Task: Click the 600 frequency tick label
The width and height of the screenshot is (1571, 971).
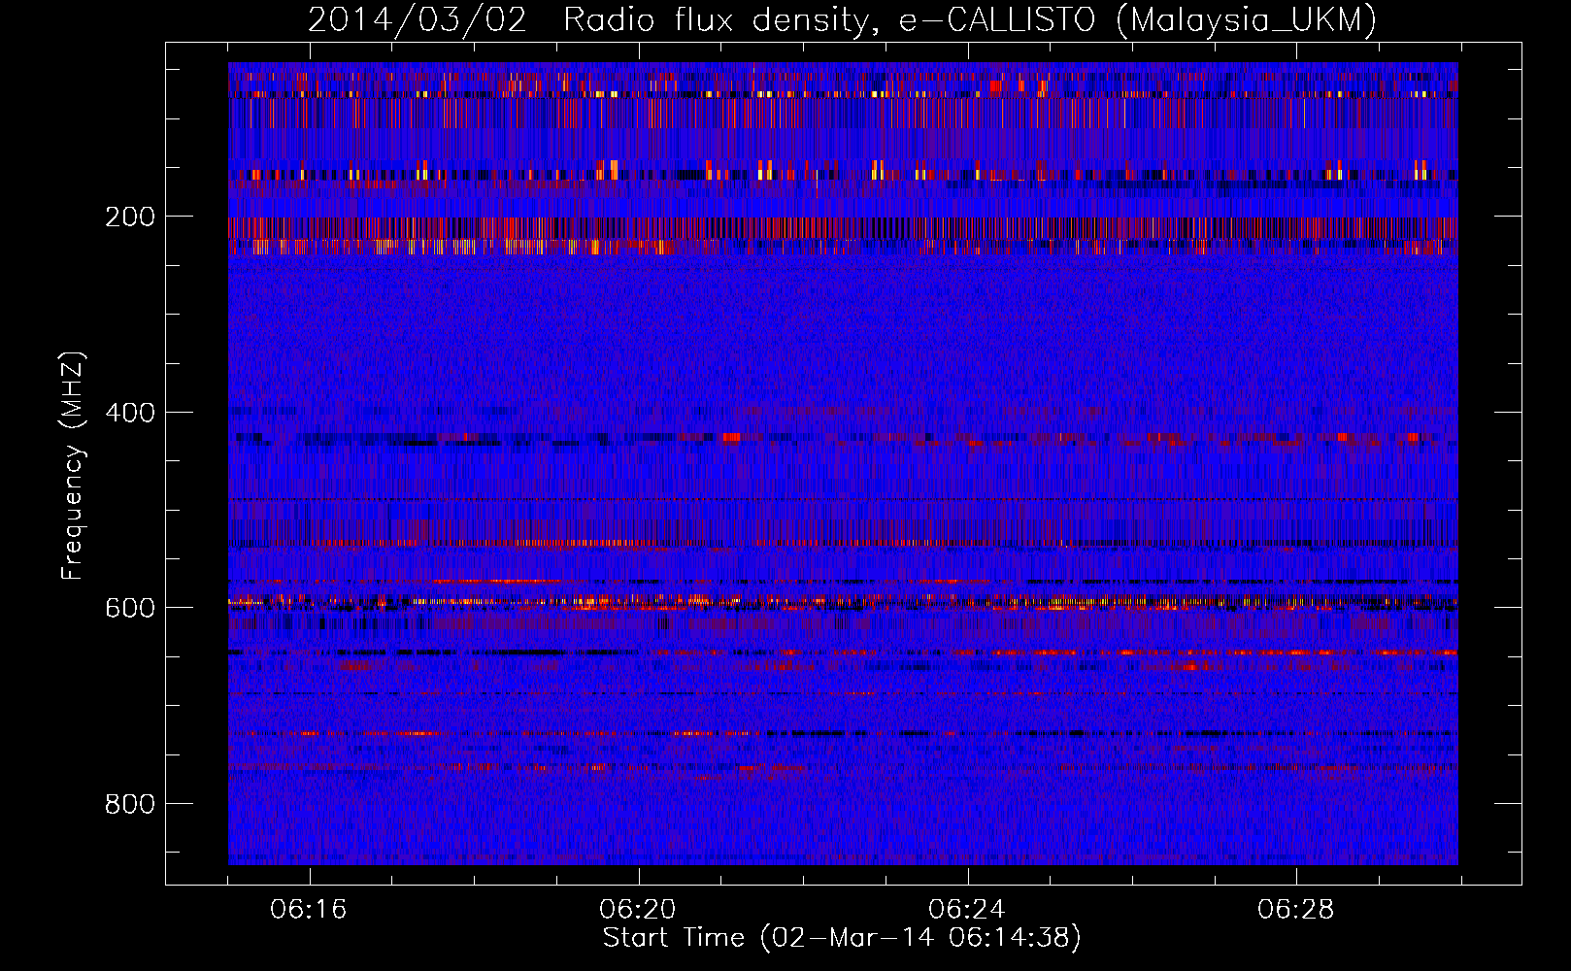Action: coord(130,608)
